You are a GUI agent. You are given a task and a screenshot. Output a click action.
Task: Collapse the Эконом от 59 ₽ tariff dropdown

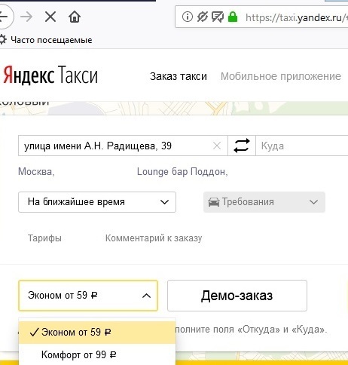tap(88, 296)
